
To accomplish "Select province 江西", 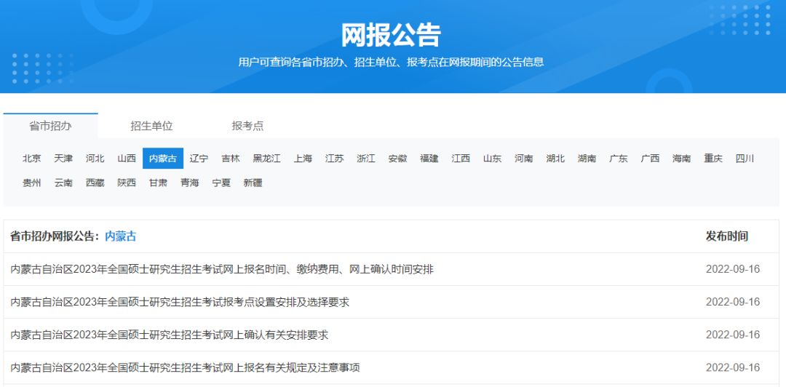I will pos(461,159).
